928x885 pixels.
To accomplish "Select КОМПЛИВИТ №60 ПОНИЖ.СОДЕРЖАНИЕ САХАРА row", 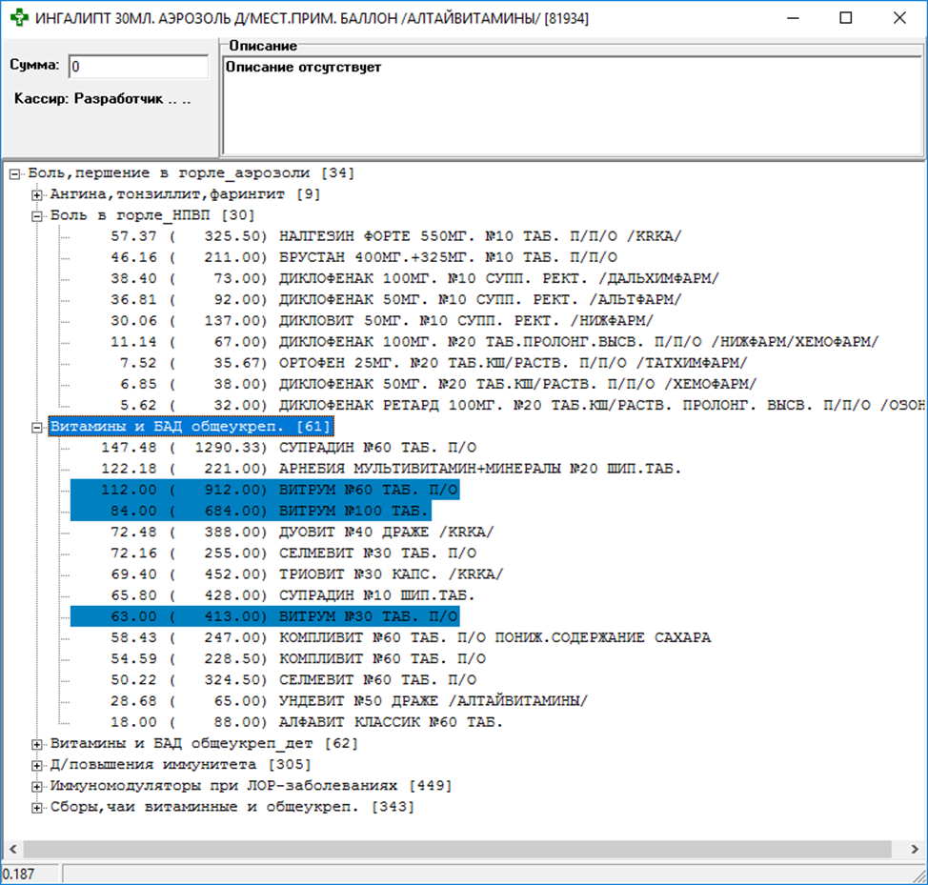I will coord(411,637).
